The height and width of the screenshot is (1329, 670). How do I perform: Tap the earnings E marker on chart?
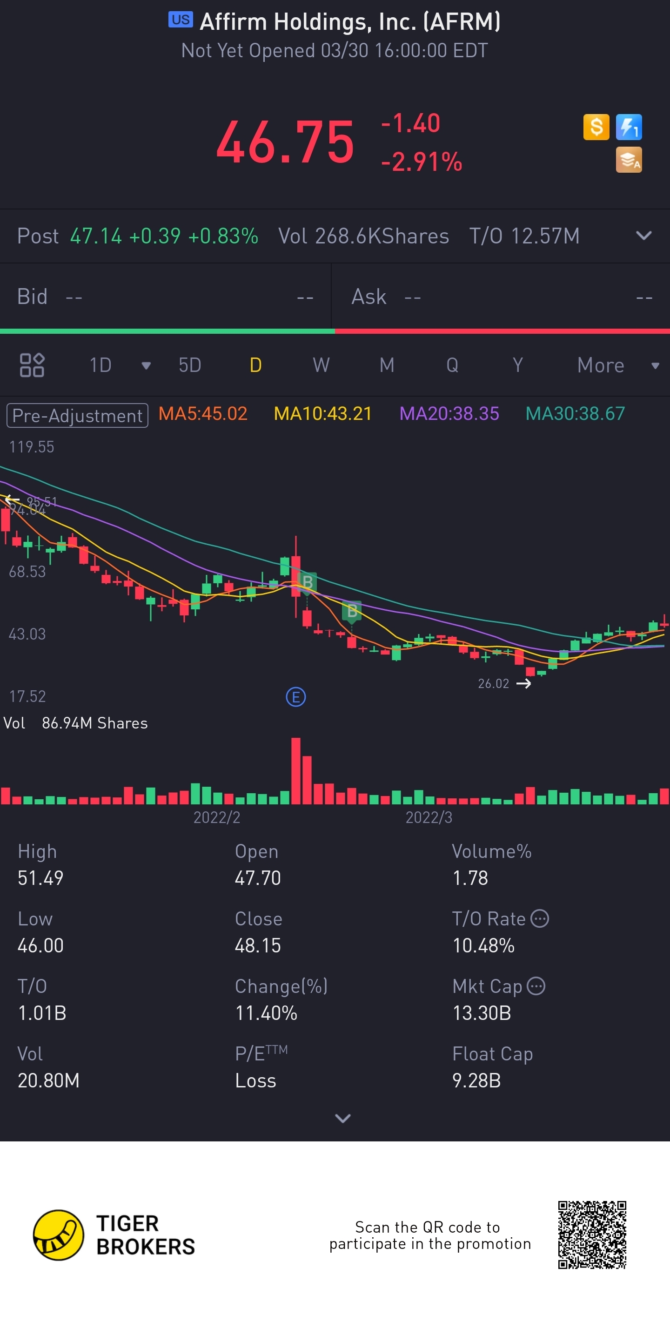[295, 697]
